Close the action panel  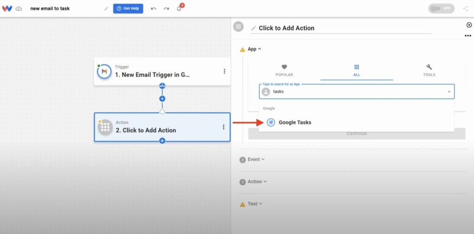[x=469, y=25]
